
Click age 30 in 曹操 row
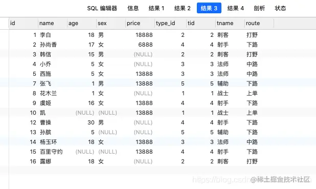[x=91, y=122]
